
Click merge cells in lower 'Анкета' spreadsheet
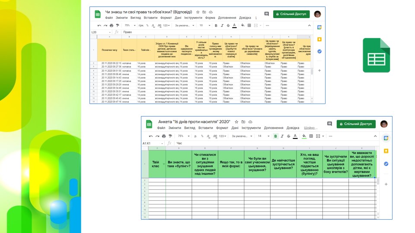[318, 136]
